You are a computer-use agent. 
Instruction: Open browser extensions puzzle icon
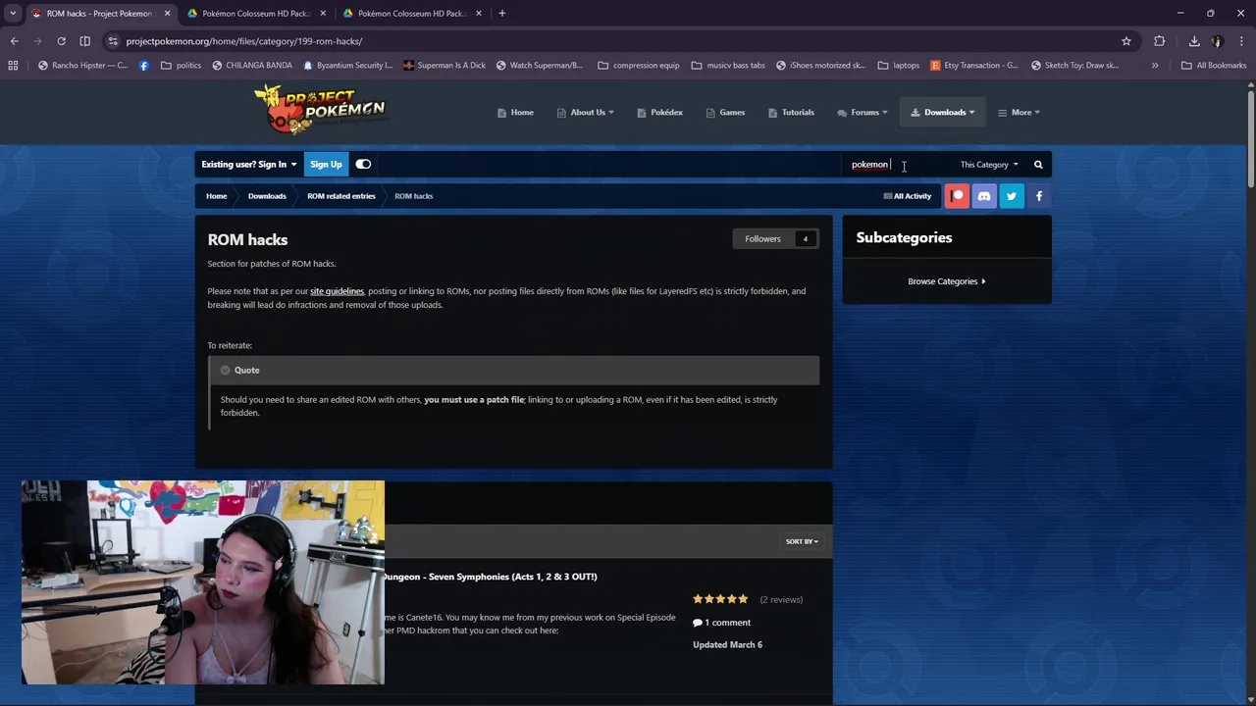[x=1160, y=41]
